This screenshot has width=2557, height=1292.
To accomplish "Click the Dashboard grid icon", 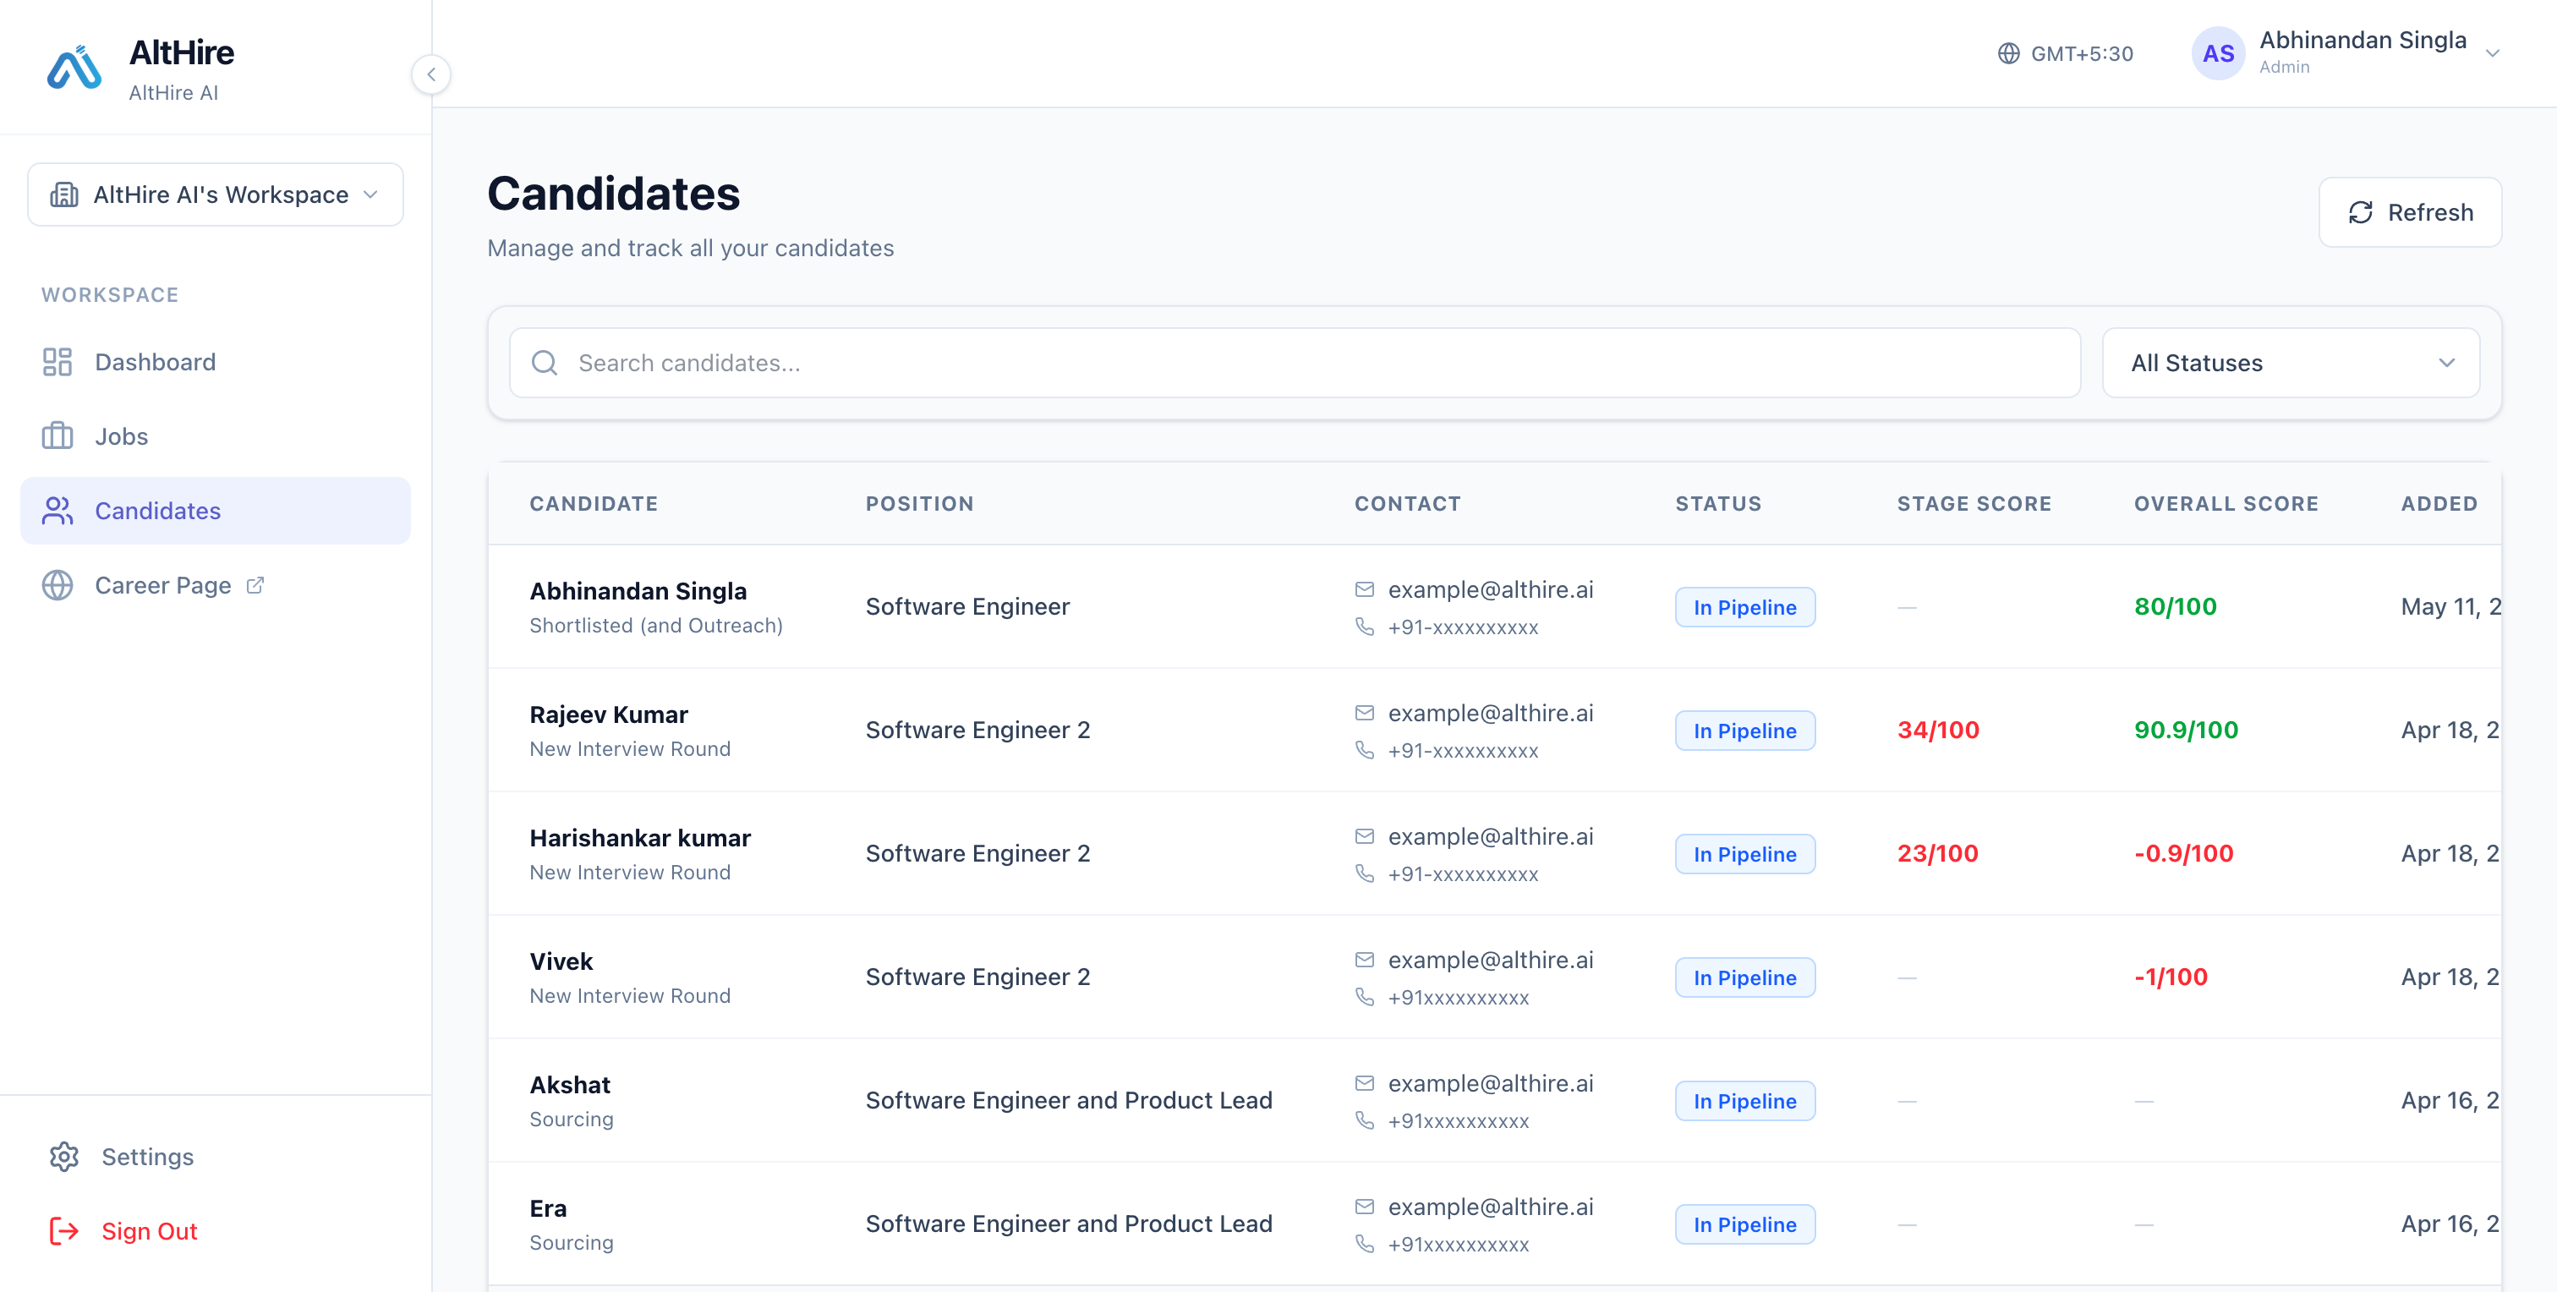I will 57,362.
